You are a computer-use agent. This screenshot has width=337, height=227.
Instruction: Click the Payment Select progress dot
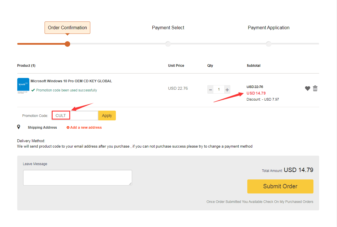pos(168,44)
